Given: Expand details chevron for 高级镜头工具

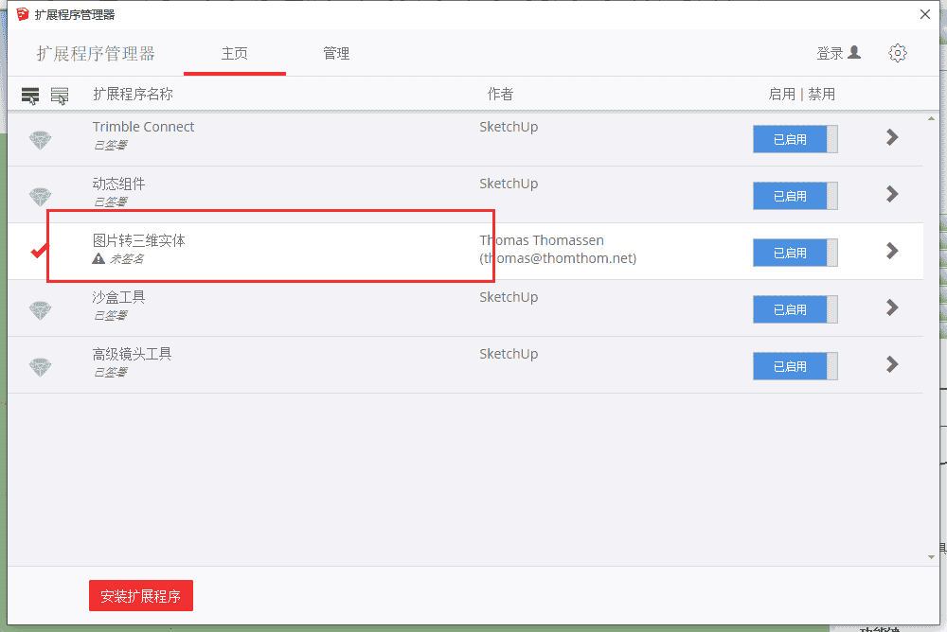Looking at the screenshot, I should coord(892,364).
